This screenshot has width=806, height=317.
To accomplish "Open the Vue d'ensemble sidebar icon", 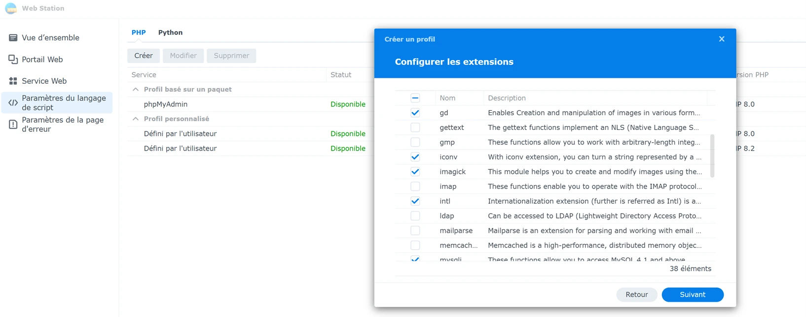I will pyautogui.click(x=13, y=38).
